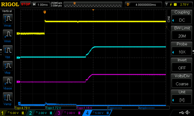The width and height of the screenshot is (194, 116).
Task: Select the Vpp measurement icon
Action: (7, 50)
